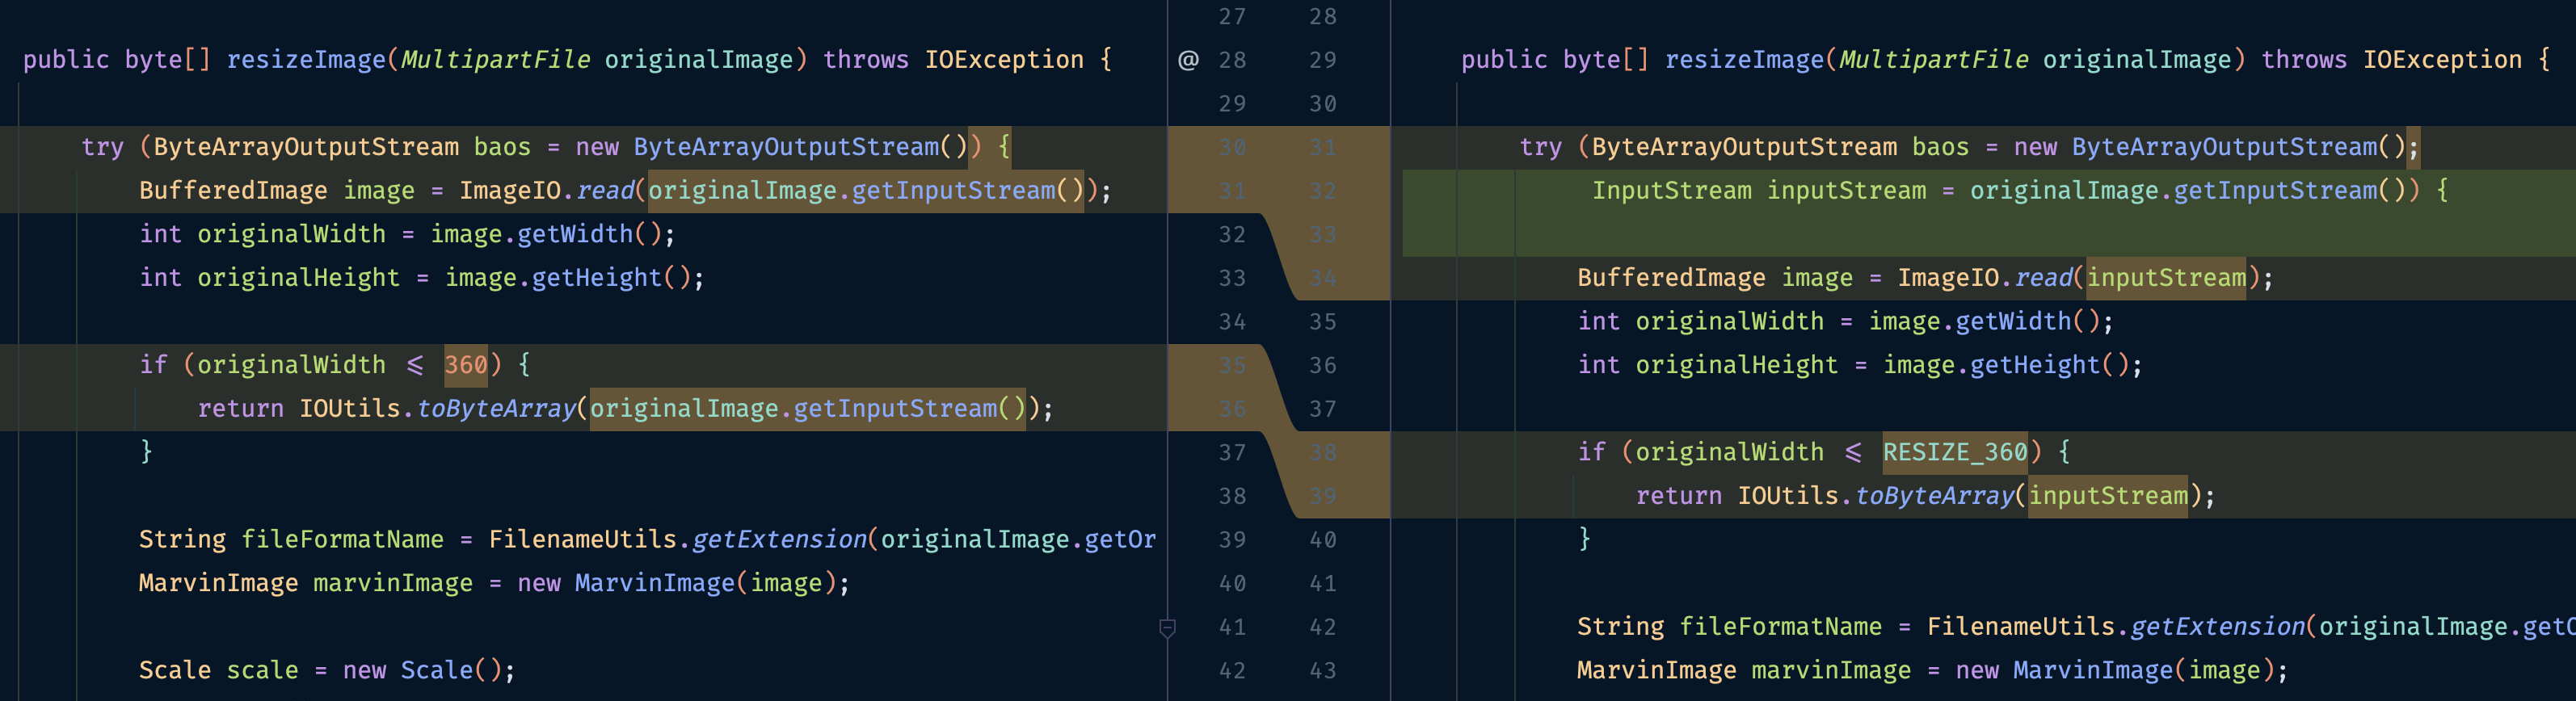Click toByteArray method in left pane

coord(496,408)
